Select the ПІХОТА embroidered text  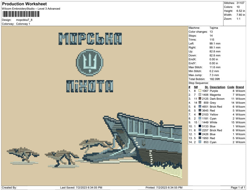coord(90,86)
